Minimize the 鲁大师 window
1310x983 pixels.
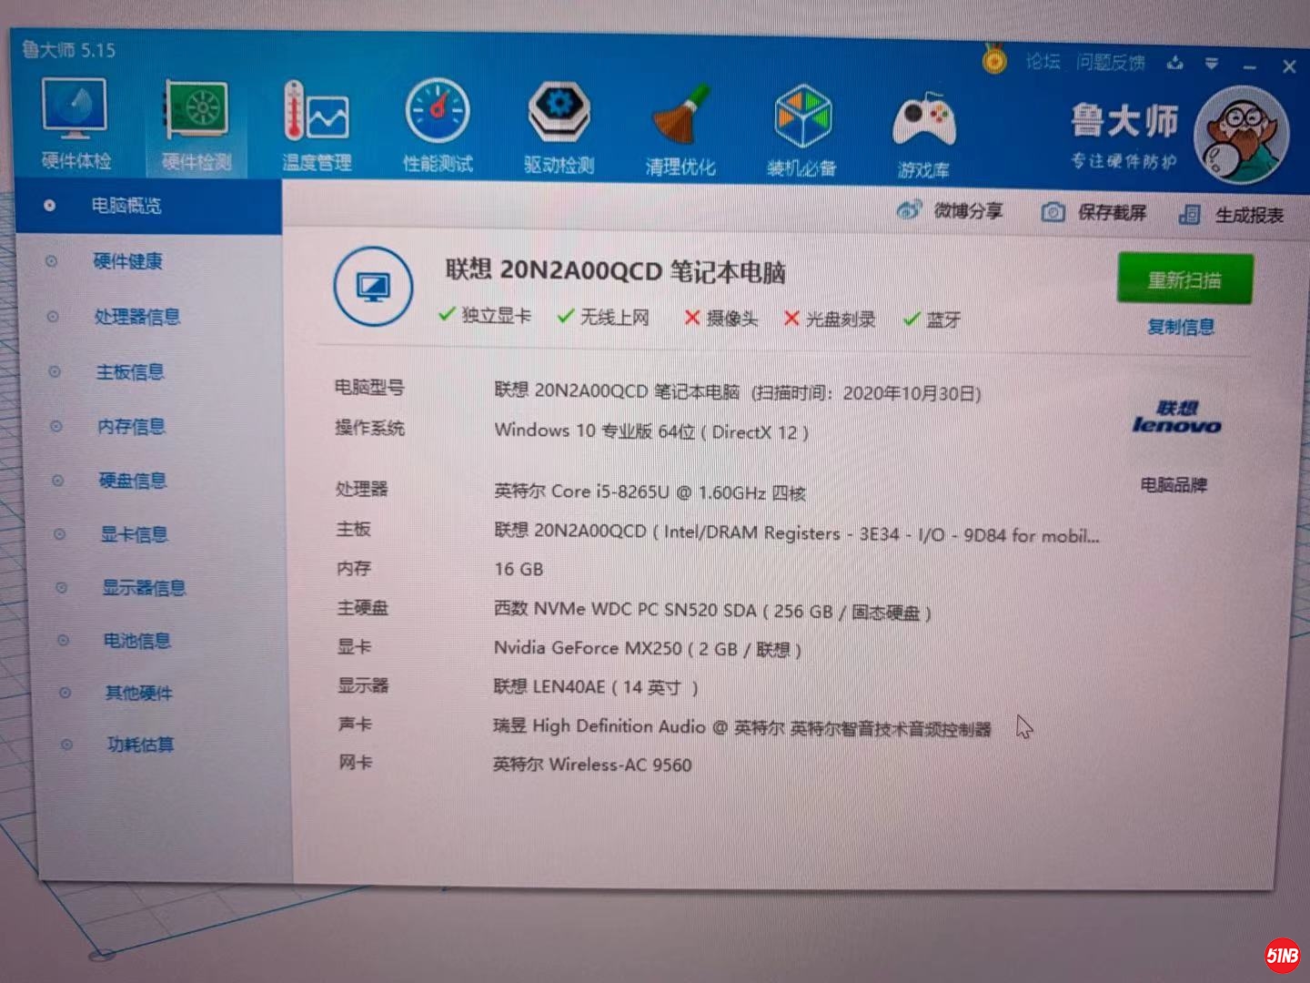1250,66
